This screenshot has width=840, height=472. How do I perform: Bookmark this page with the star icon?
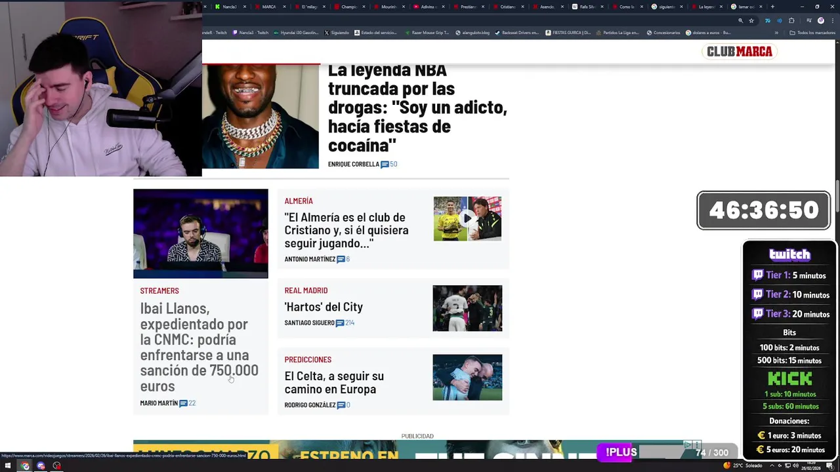coord(751,20)
